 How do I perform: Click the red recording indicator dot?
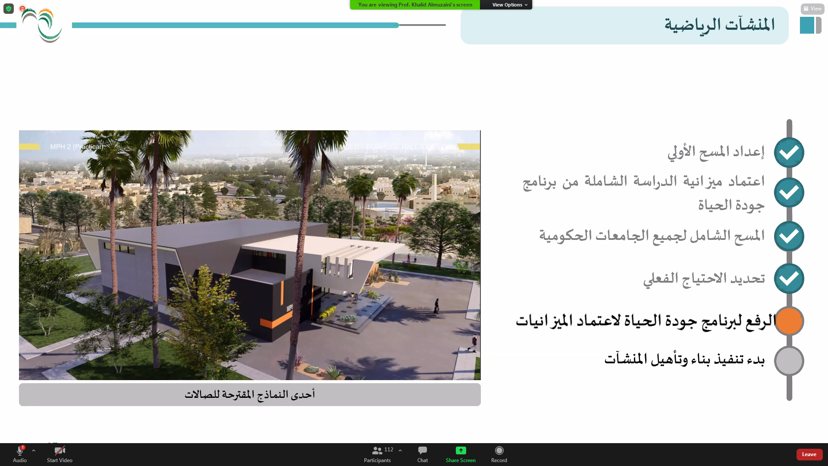point(22,9)
